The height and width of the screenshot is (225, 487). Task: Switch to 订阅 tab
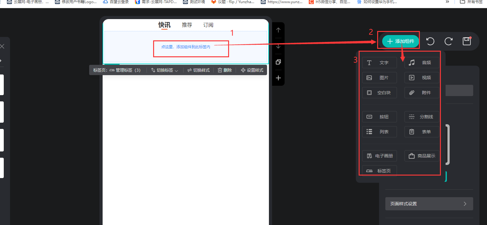click(208, 25)
